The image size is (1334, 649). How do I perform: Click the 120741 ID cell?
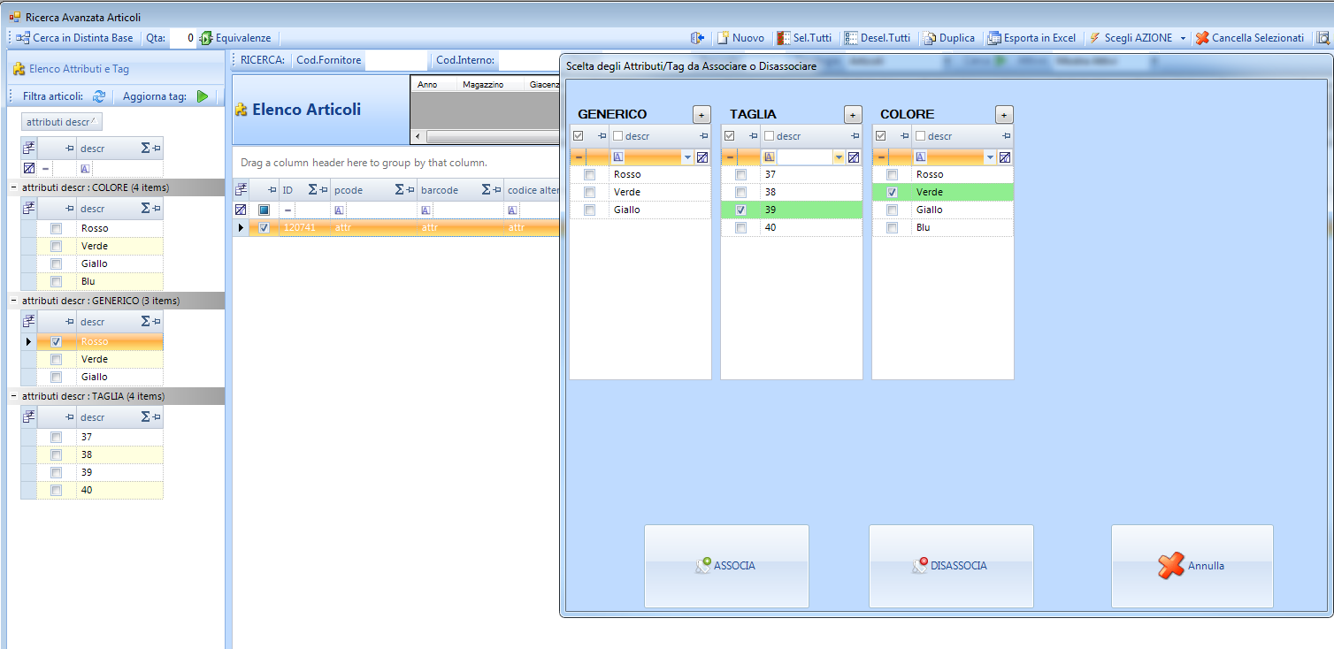pyautogui.click(x=305, y=227)
